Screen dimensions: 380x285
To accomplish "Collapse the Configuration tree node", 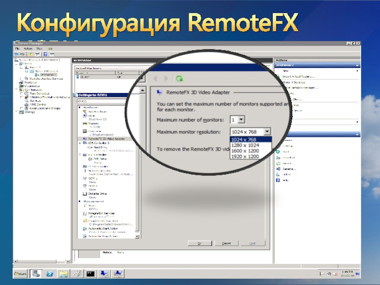I will (17, 90).
